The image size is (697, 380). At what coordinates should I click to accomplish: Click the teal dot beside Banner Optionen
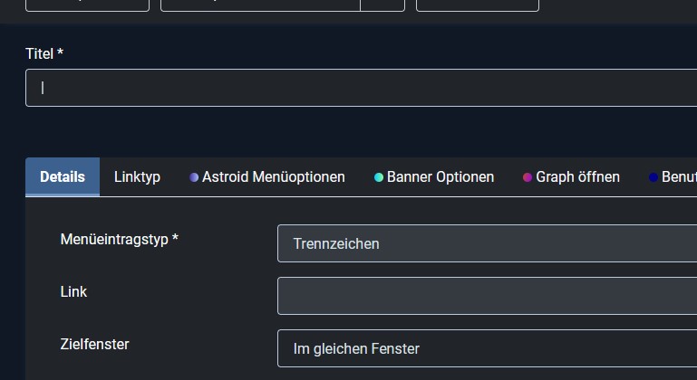pyautogui.click(x=379, y=177)
